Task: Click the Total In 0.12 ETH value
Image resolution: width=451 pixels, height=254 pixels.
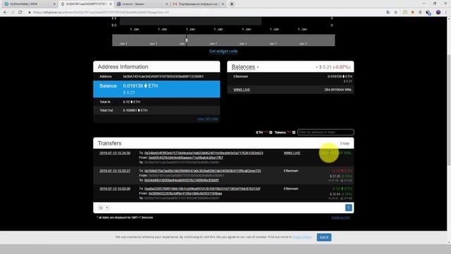Action: [132, 102]
